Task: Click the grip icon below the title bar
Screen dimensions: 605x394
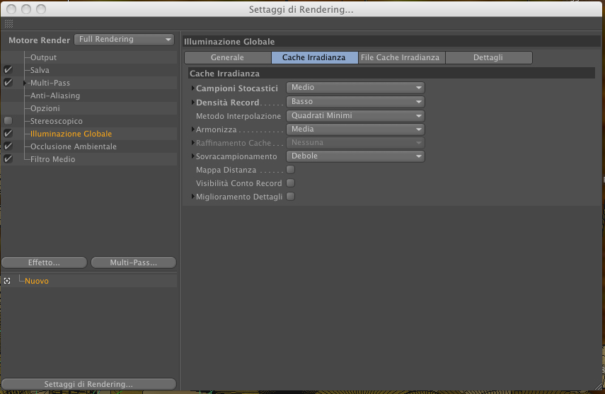Action: click(9, 24)
